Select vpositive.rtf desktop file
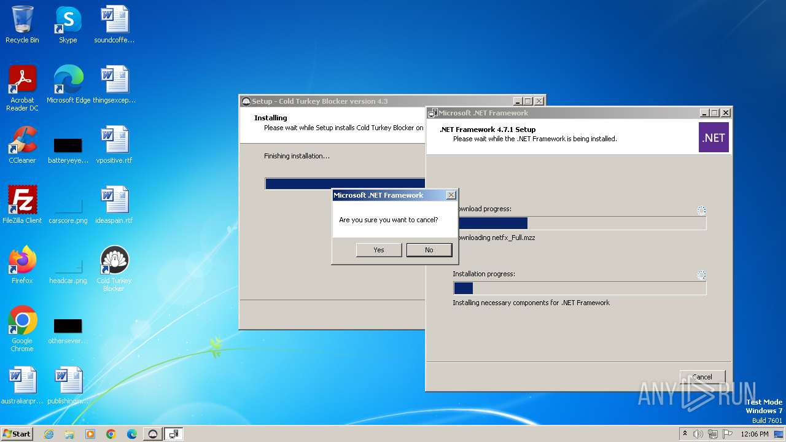Viewport: 786px width, 442px height. (114, 145)
